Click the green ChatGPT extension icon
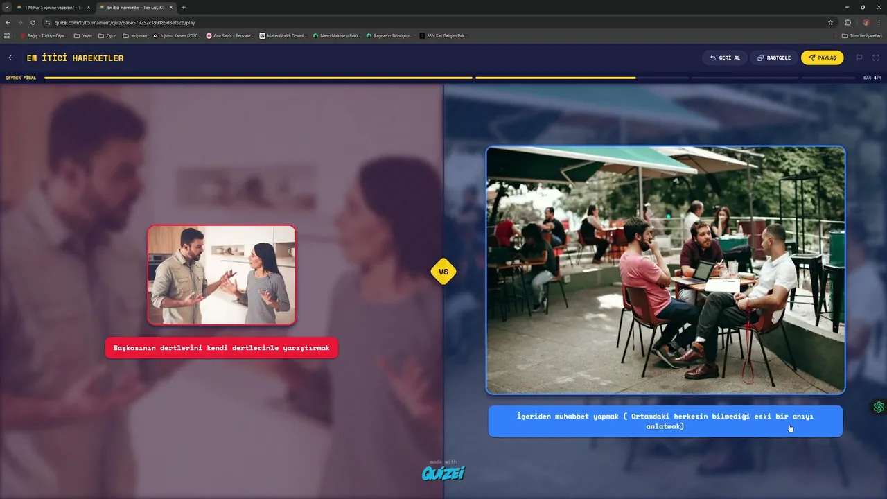887x499 pixels. click(879, 408)
